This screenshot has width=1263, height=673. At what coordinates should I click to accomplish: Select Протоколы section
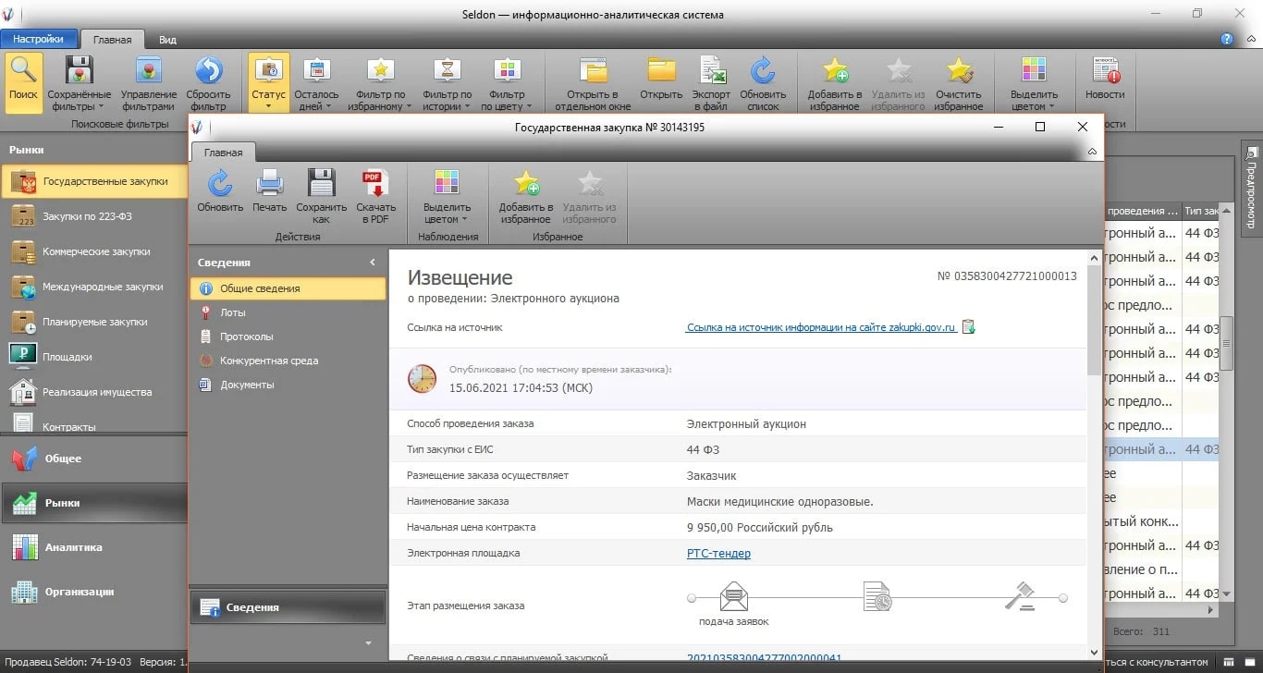point(288,336)
